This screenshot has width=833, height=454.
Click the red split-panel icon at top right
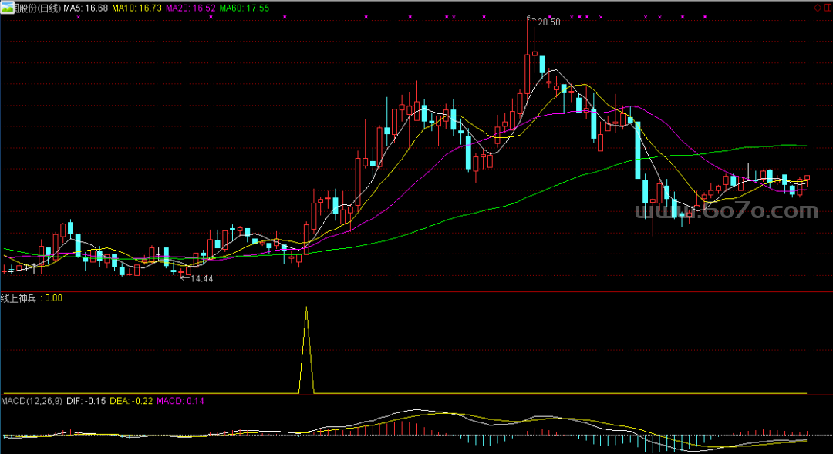coord(826,7)
